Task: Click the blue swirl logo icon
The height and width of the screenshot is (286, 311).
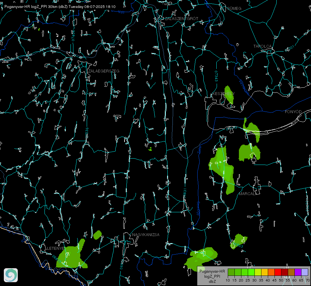Action: click(x=11, y=275)
